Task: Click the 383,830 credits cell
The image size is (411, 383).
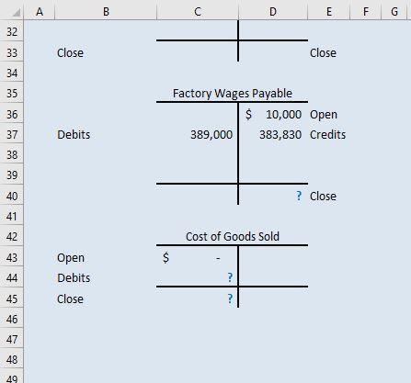Action: 273,134
